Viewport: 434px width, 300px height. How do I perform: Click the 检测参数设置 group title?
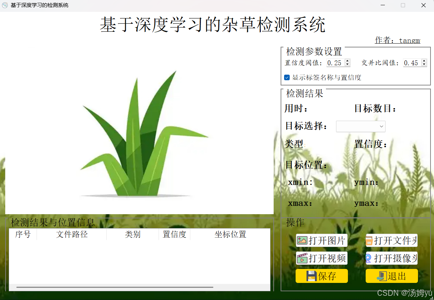coord(314,52)
